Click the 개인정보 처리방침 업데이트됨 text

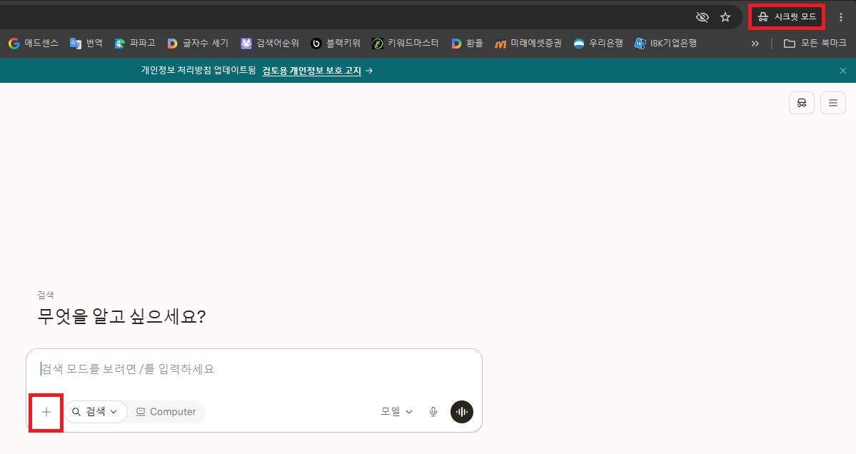click(198, 71)
